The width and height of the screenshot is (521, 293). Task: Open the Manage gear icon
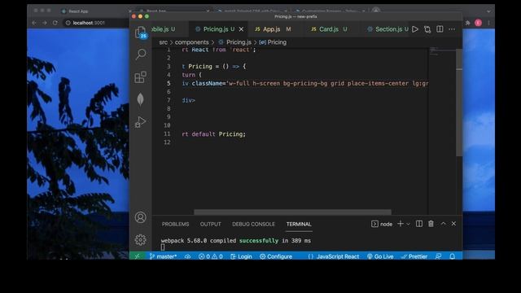click(x=141, y=240)
